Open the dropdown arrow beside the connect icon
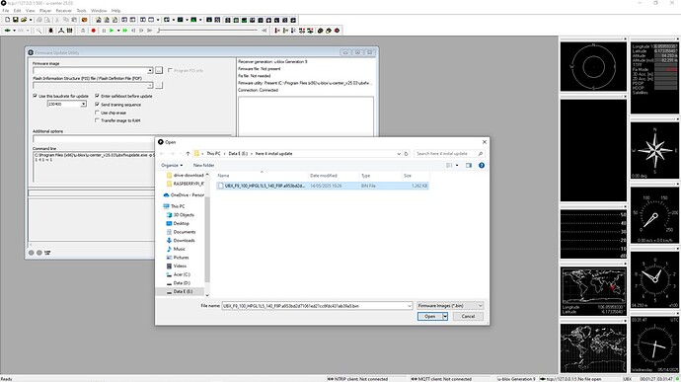Viewport: 681px width, 382px height. click(15, 31)
